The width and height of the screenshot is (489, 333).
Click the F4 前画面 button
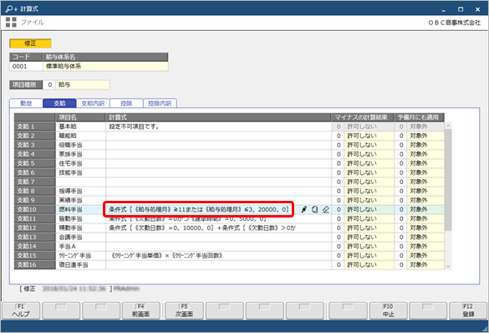coord(141,311)
